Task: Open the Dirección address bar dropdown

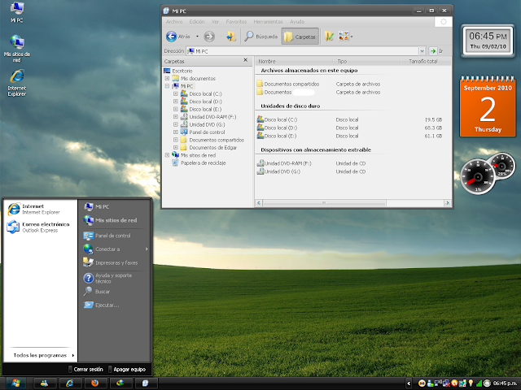Action: (x=422, y=51)
